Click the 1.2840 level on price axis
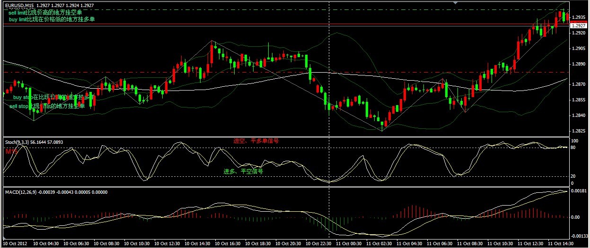590x248 pixels. coord(578,116)
